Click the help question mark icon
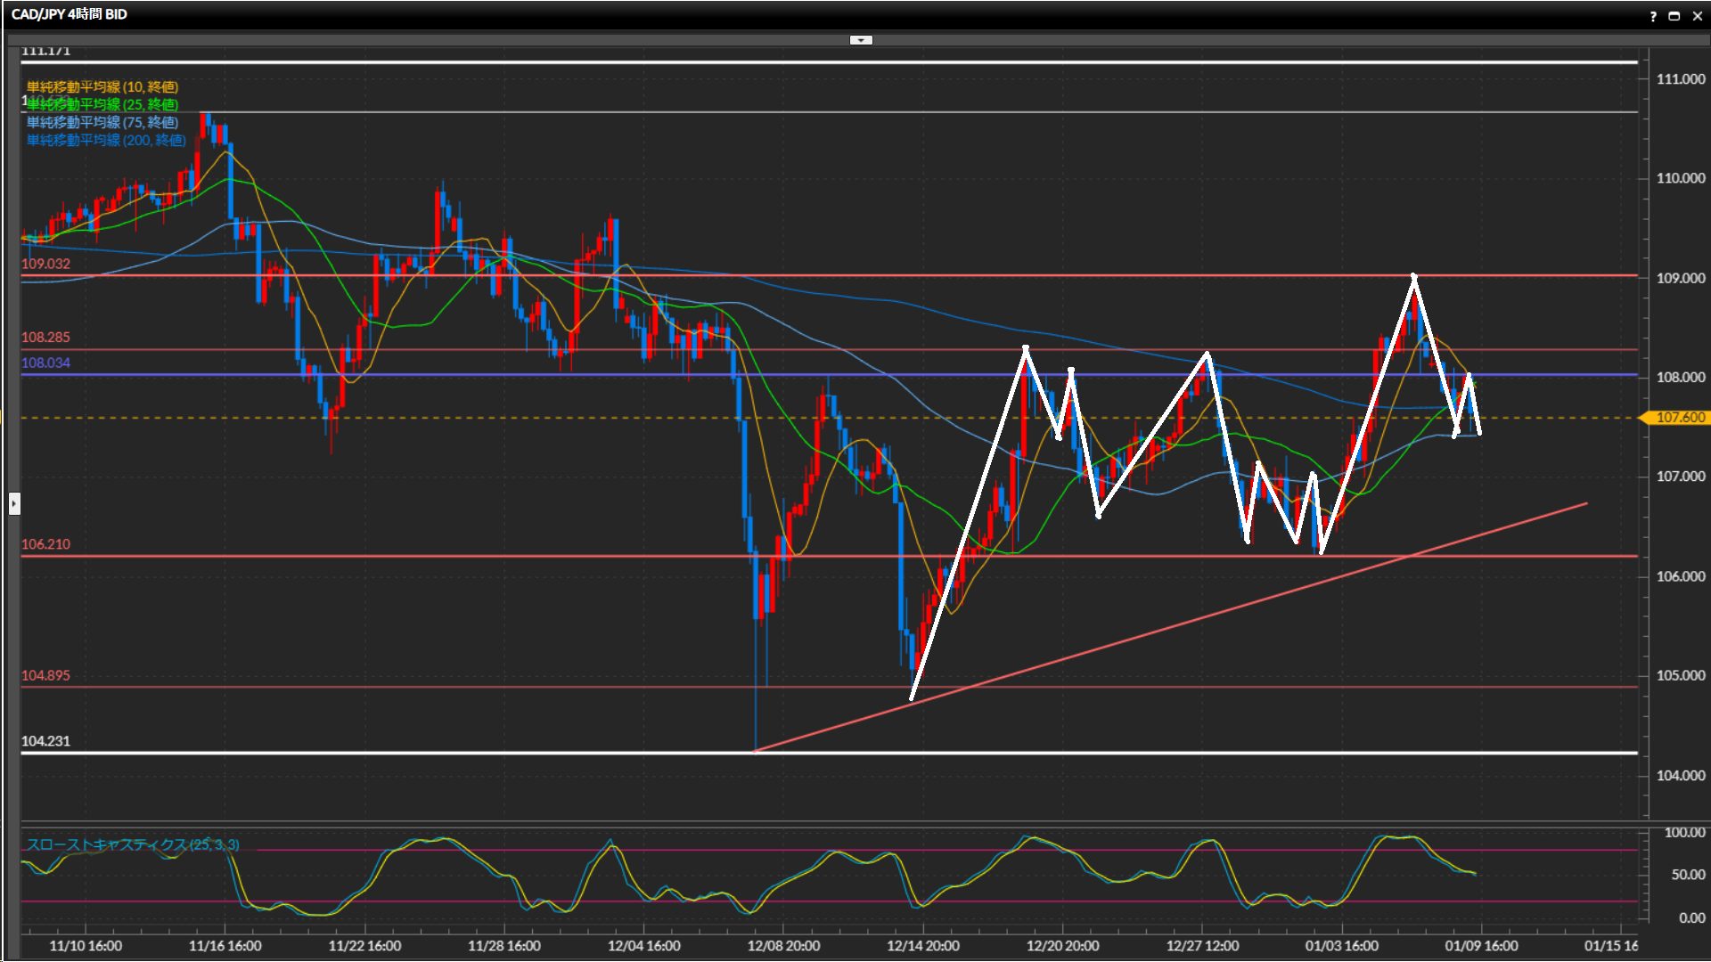The height and width of the screenshot is (962, 1711). (1653, 16)
